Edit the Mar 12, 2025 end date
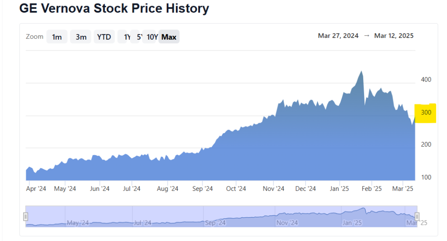Image resolution: width=447 pixels, height=241 pixels. [x=394, y=36]
